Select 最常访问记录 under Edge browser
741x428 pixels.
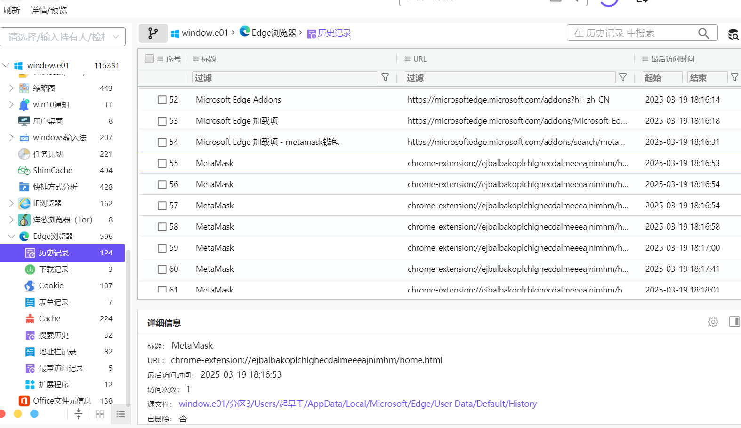61,368
